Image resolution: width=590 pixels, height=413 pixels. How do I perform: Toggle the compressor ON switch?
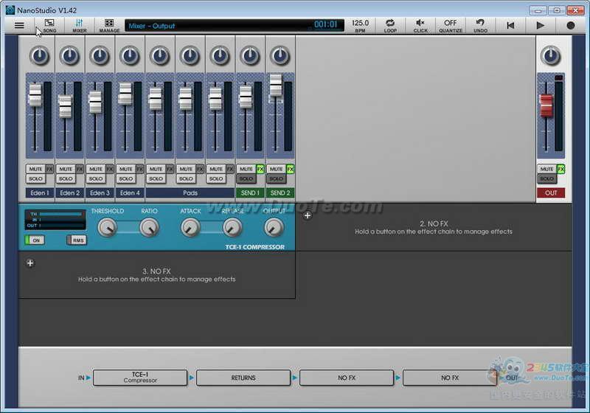coord(35,240)
